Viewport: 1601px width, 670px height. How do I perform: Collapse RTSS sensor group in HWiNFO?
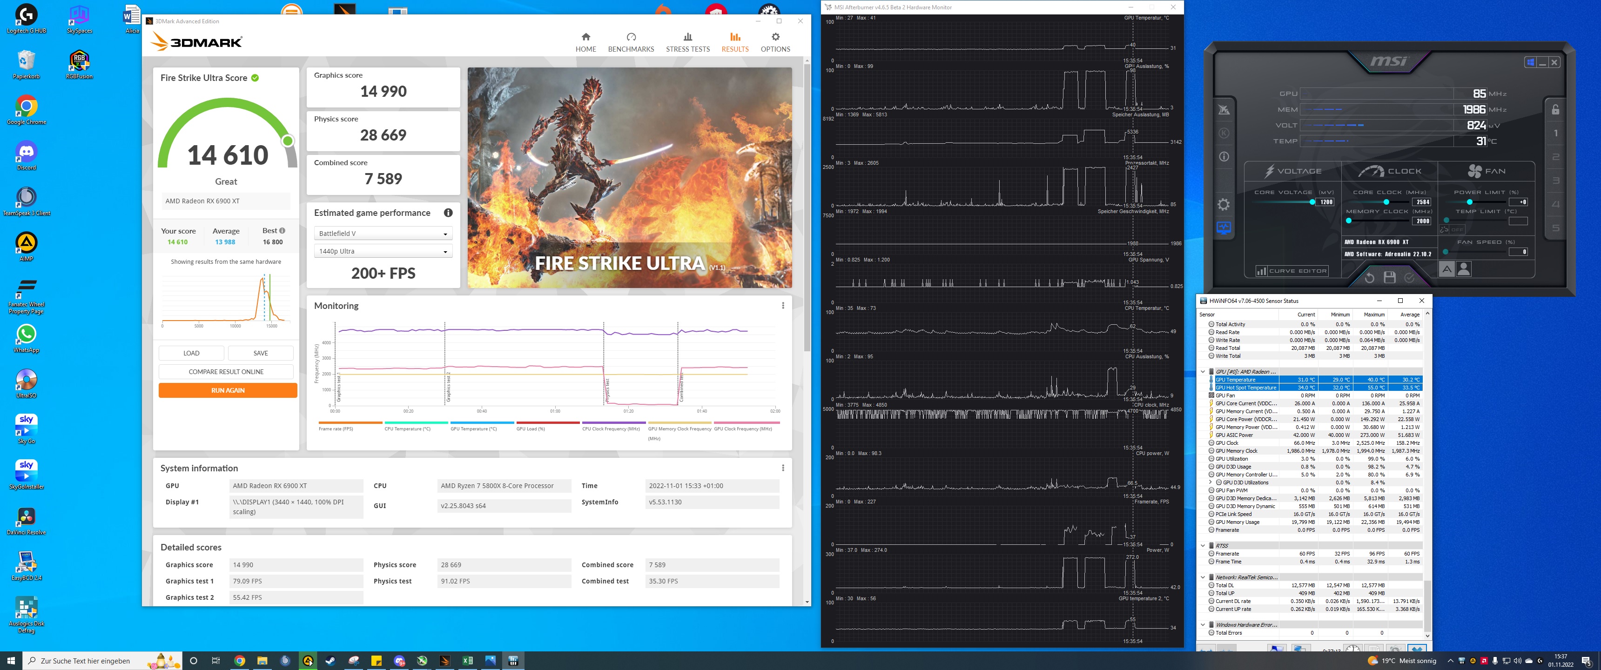[x=1203, y=546]
